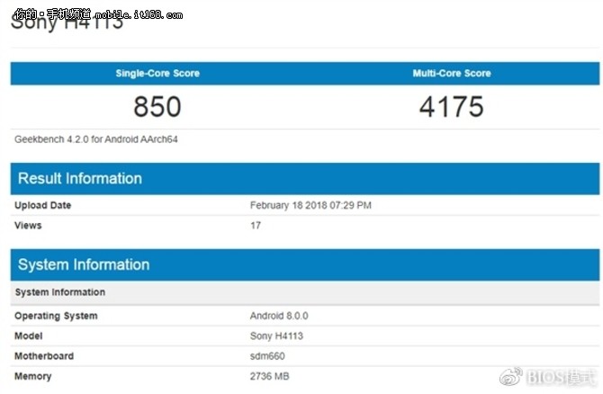Click the Result Information section header
The height and width of the screenshot is (394, 603).
coord(305,179)
